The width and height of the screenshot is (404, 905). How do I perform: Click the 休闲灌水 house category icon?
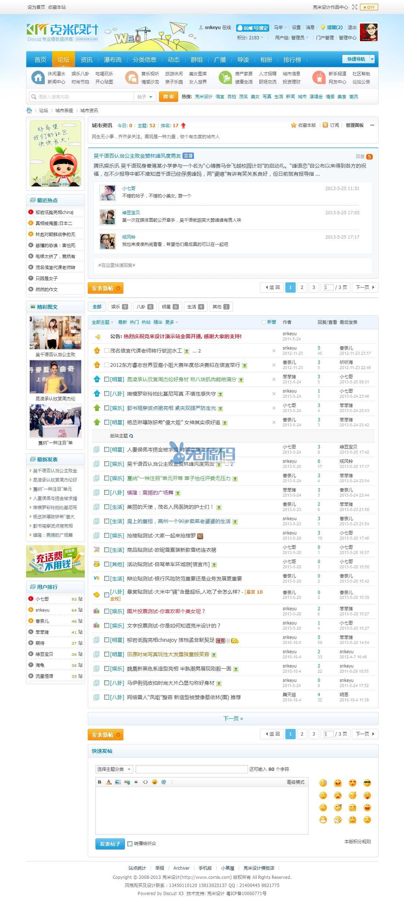tap(38, 78)
